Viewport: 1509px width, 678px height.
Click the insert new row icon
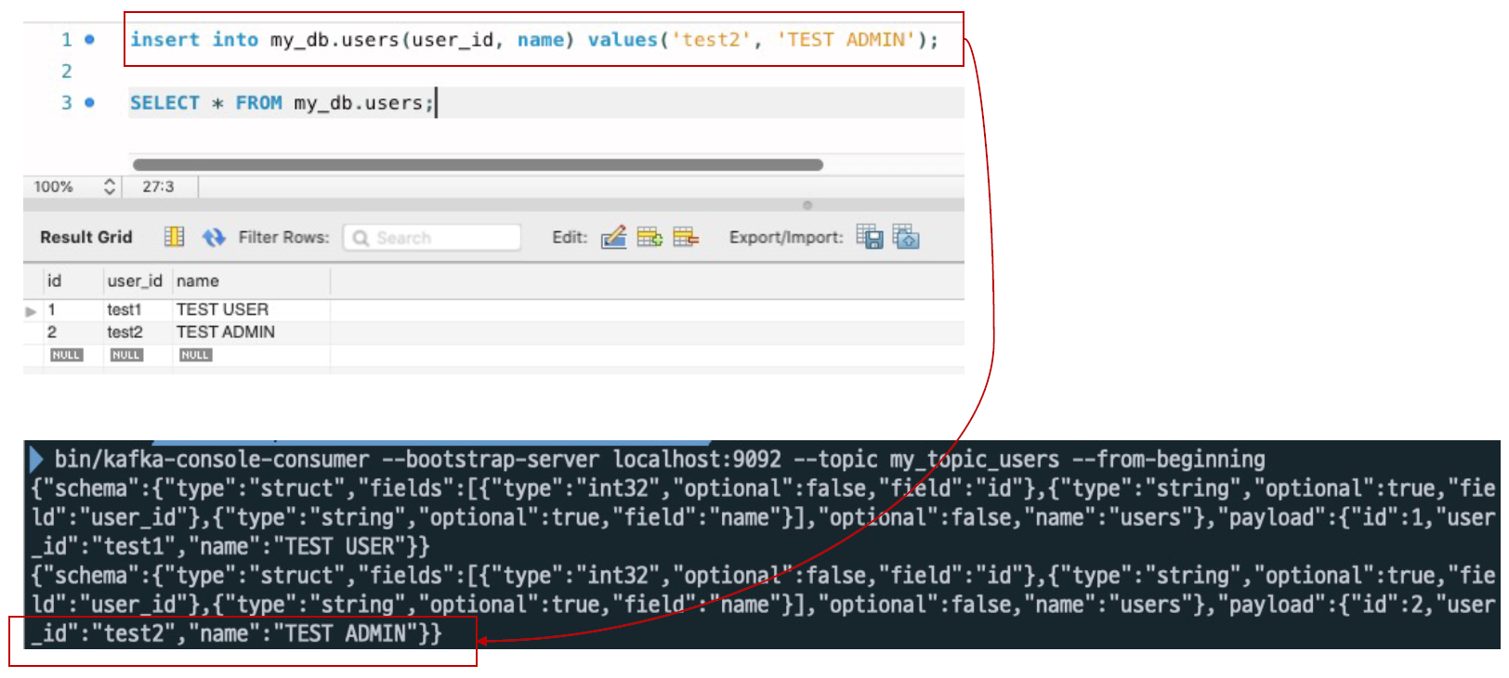point(650,237)
